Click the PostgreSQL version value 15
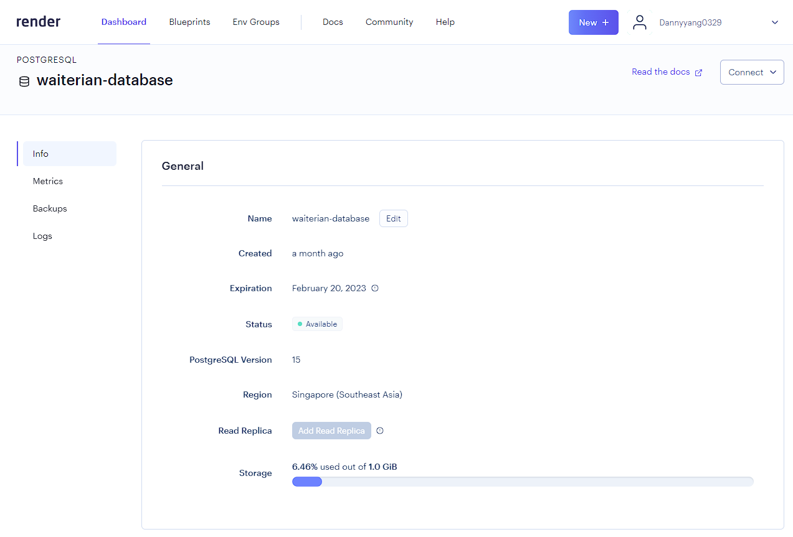This screenshot has width=793, height=537. [x=297, y=360]
